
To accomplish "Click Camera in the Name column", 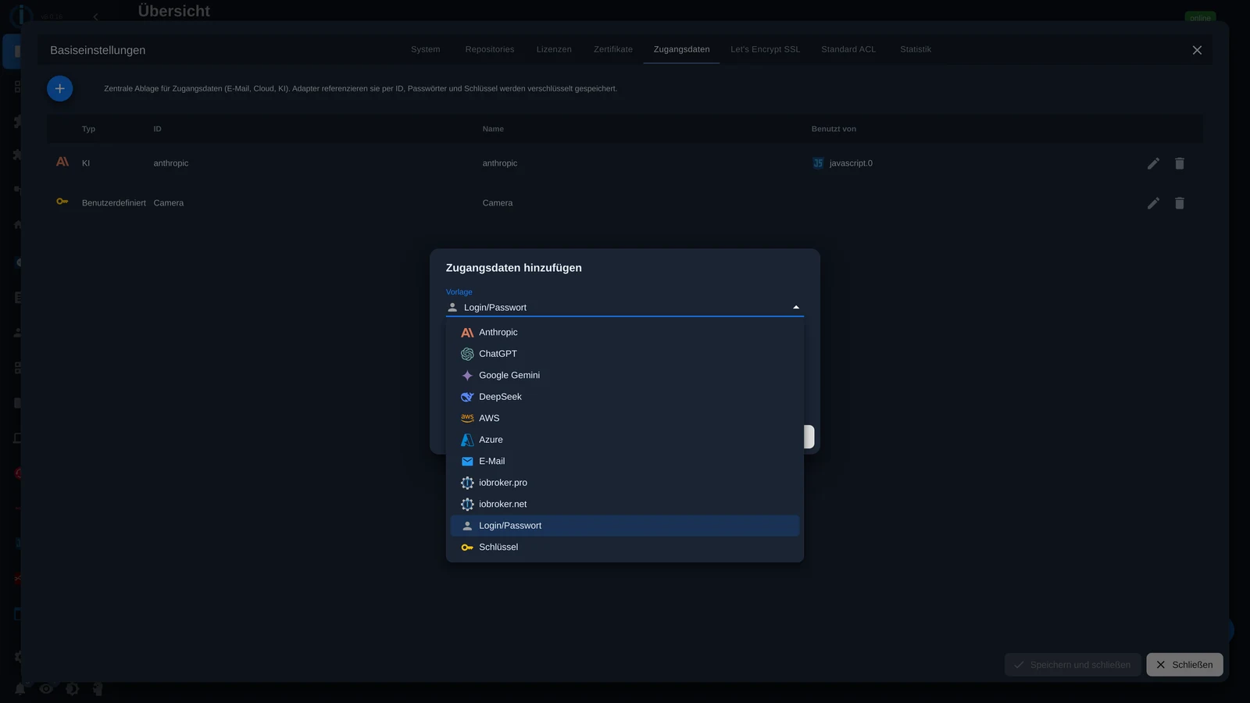I will (x=498, y=203).
